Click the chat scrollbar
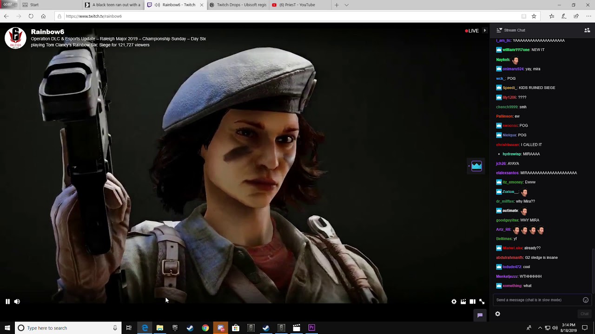Viewport: 595px width, 334px height. click(x=593, y=271)
